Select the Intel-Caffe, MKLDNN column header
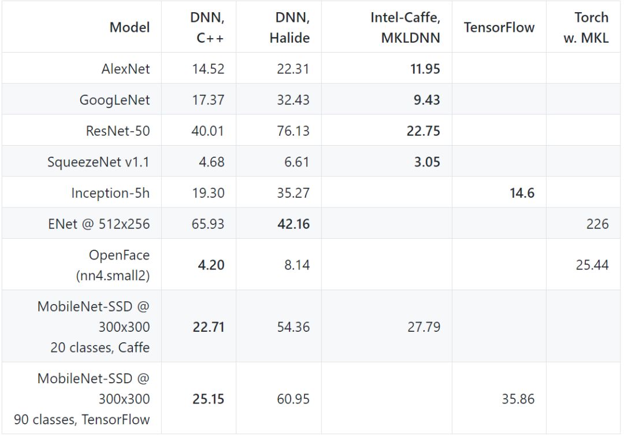The image size is (624, 437). click(405, 27)
